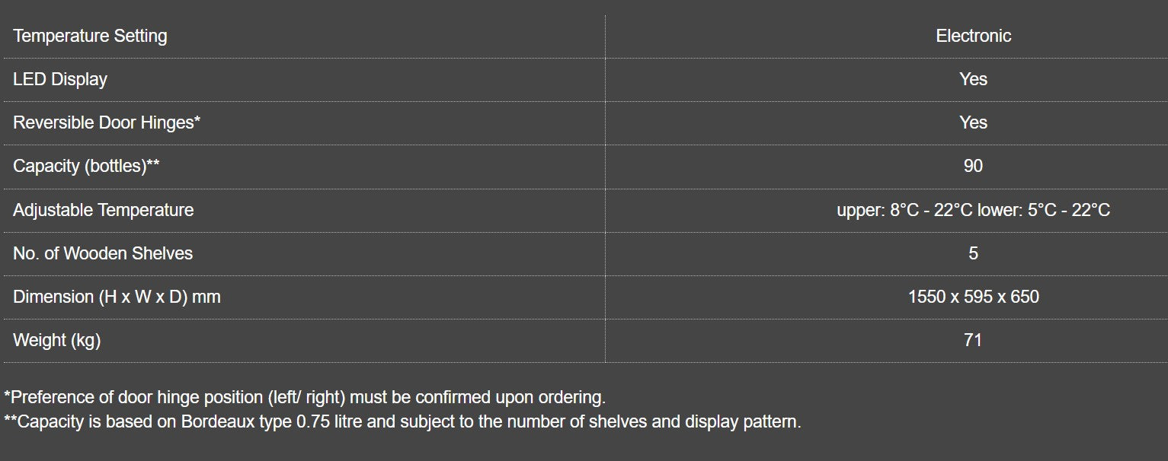1168x461 pixels.
Task: Click the Bordeaux capacity footnote line
Action: point(402,421)
